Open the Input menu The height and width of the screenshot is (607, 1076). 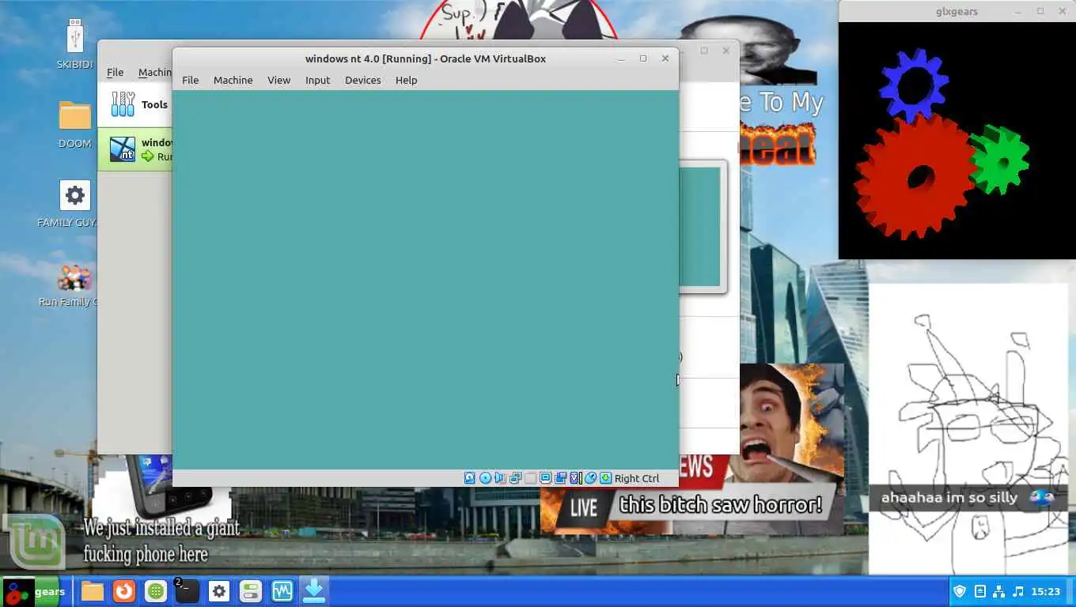coord(317,80)
